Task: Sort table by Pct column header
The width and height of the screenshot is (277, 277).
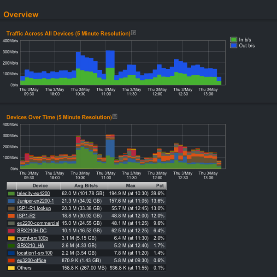Action: [160, 186]
